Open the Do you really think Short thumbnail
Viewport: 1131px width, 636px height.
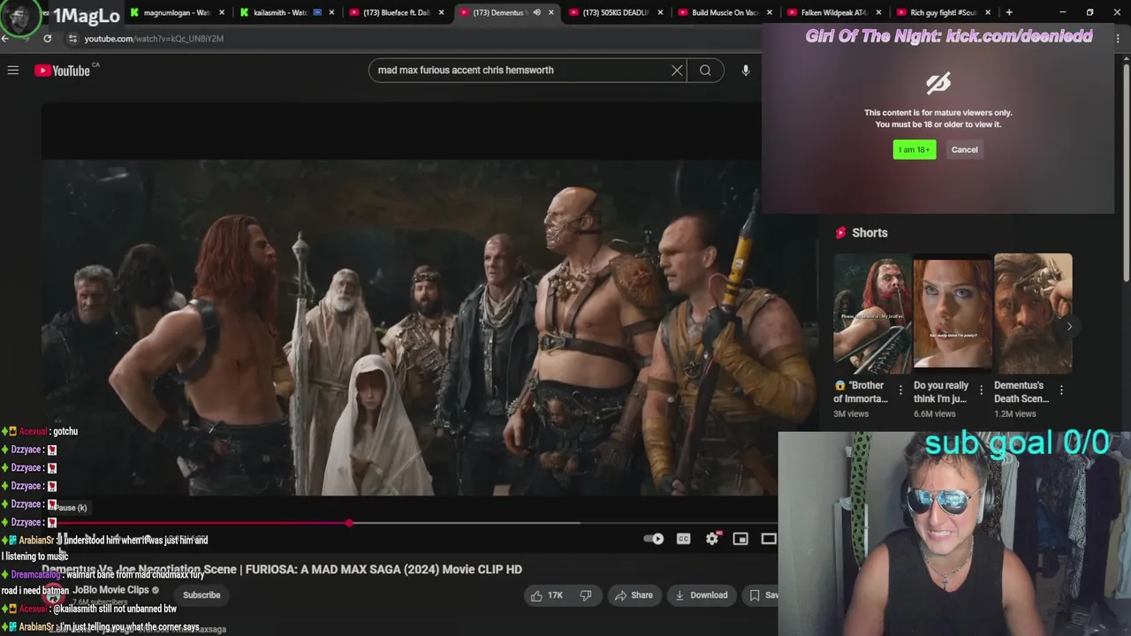(953, 314)
